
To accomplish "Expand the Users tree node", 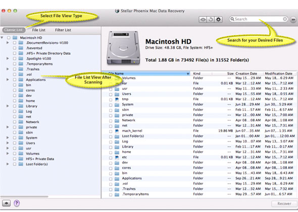I will point(8,143).
